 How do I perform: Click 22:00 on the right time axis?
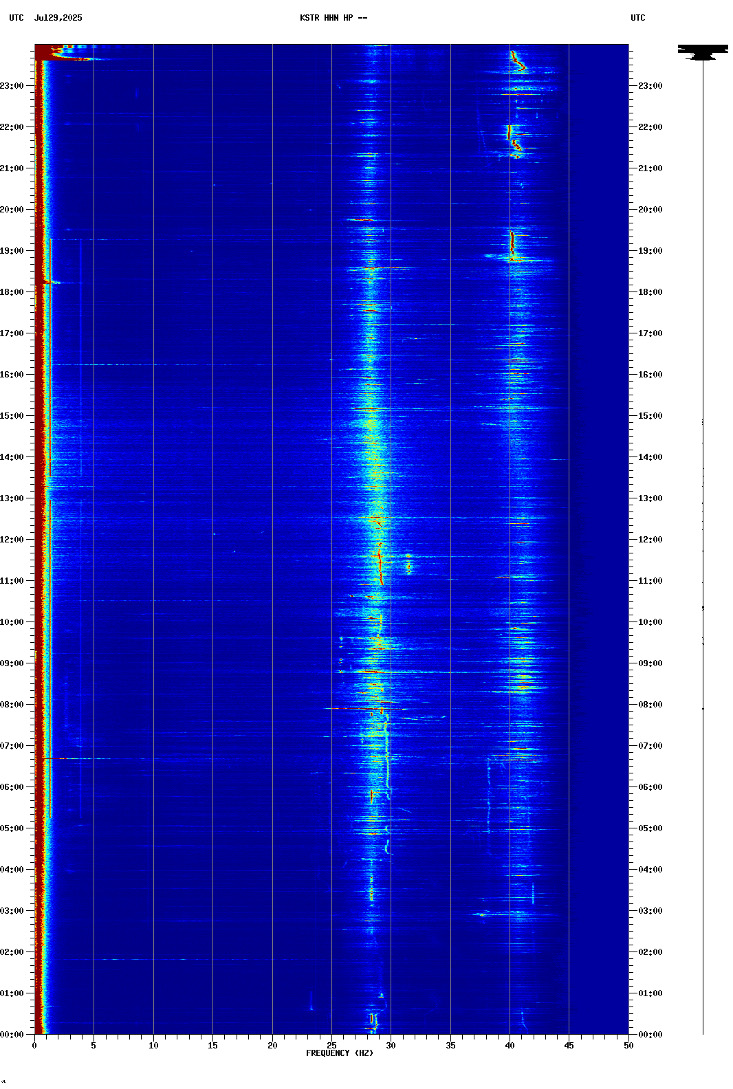(650, 127)
